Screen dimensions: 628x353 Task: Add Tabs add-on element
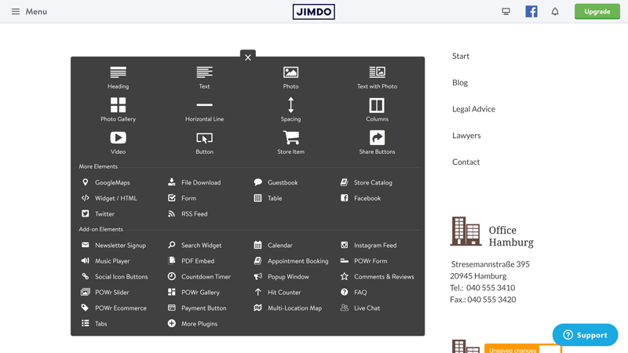coord(94,323)
